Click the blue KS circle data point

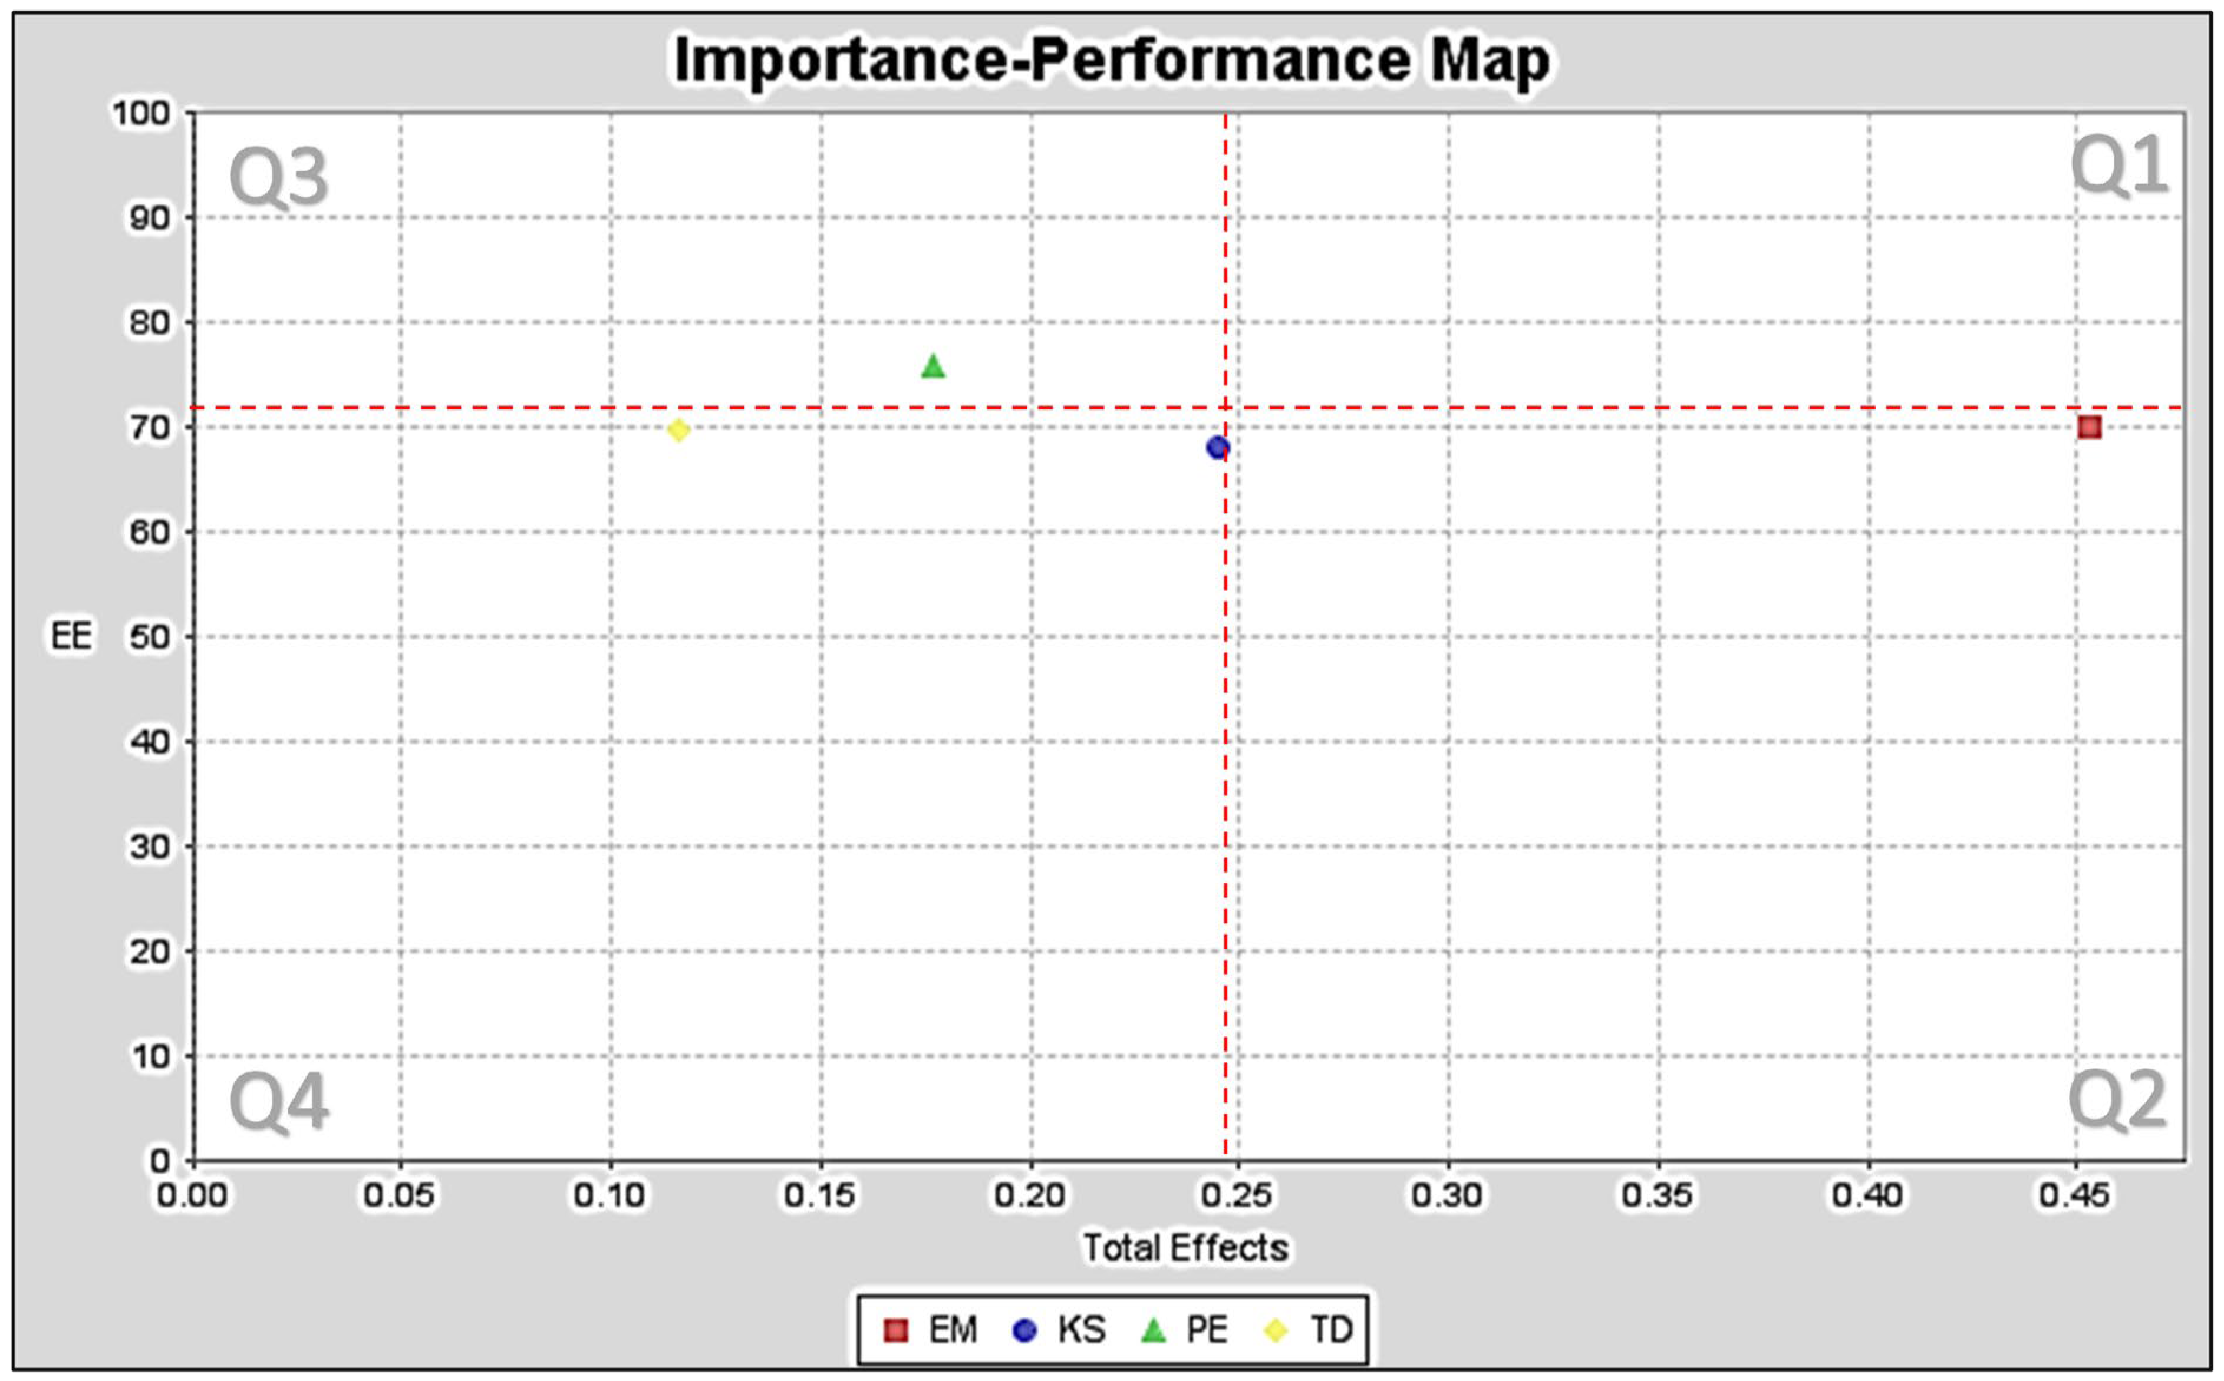[1217, 448]
